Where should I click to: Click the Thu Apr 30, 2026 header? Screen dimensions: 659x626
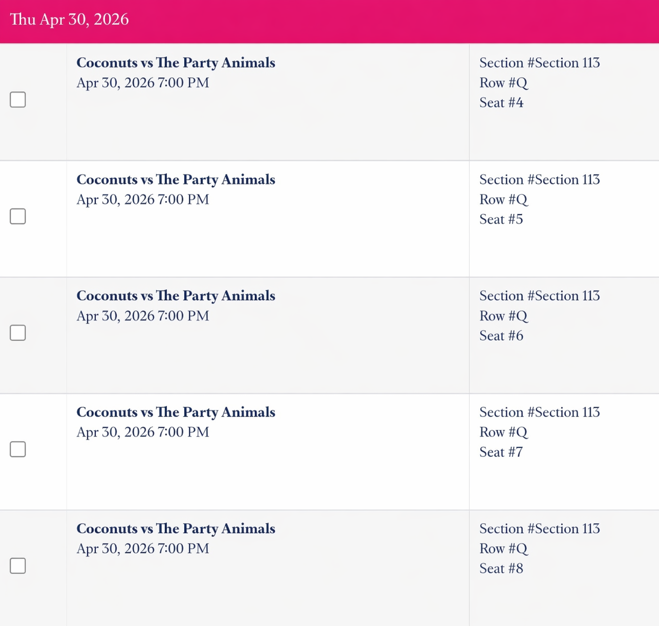[x=70, y=19]
